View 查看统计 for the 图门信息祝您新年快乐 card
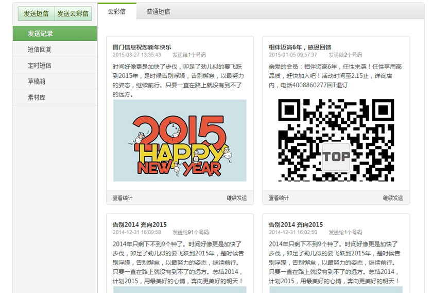Screen dimensions: 432x293 pyautogui.click(x=123, y=198)
